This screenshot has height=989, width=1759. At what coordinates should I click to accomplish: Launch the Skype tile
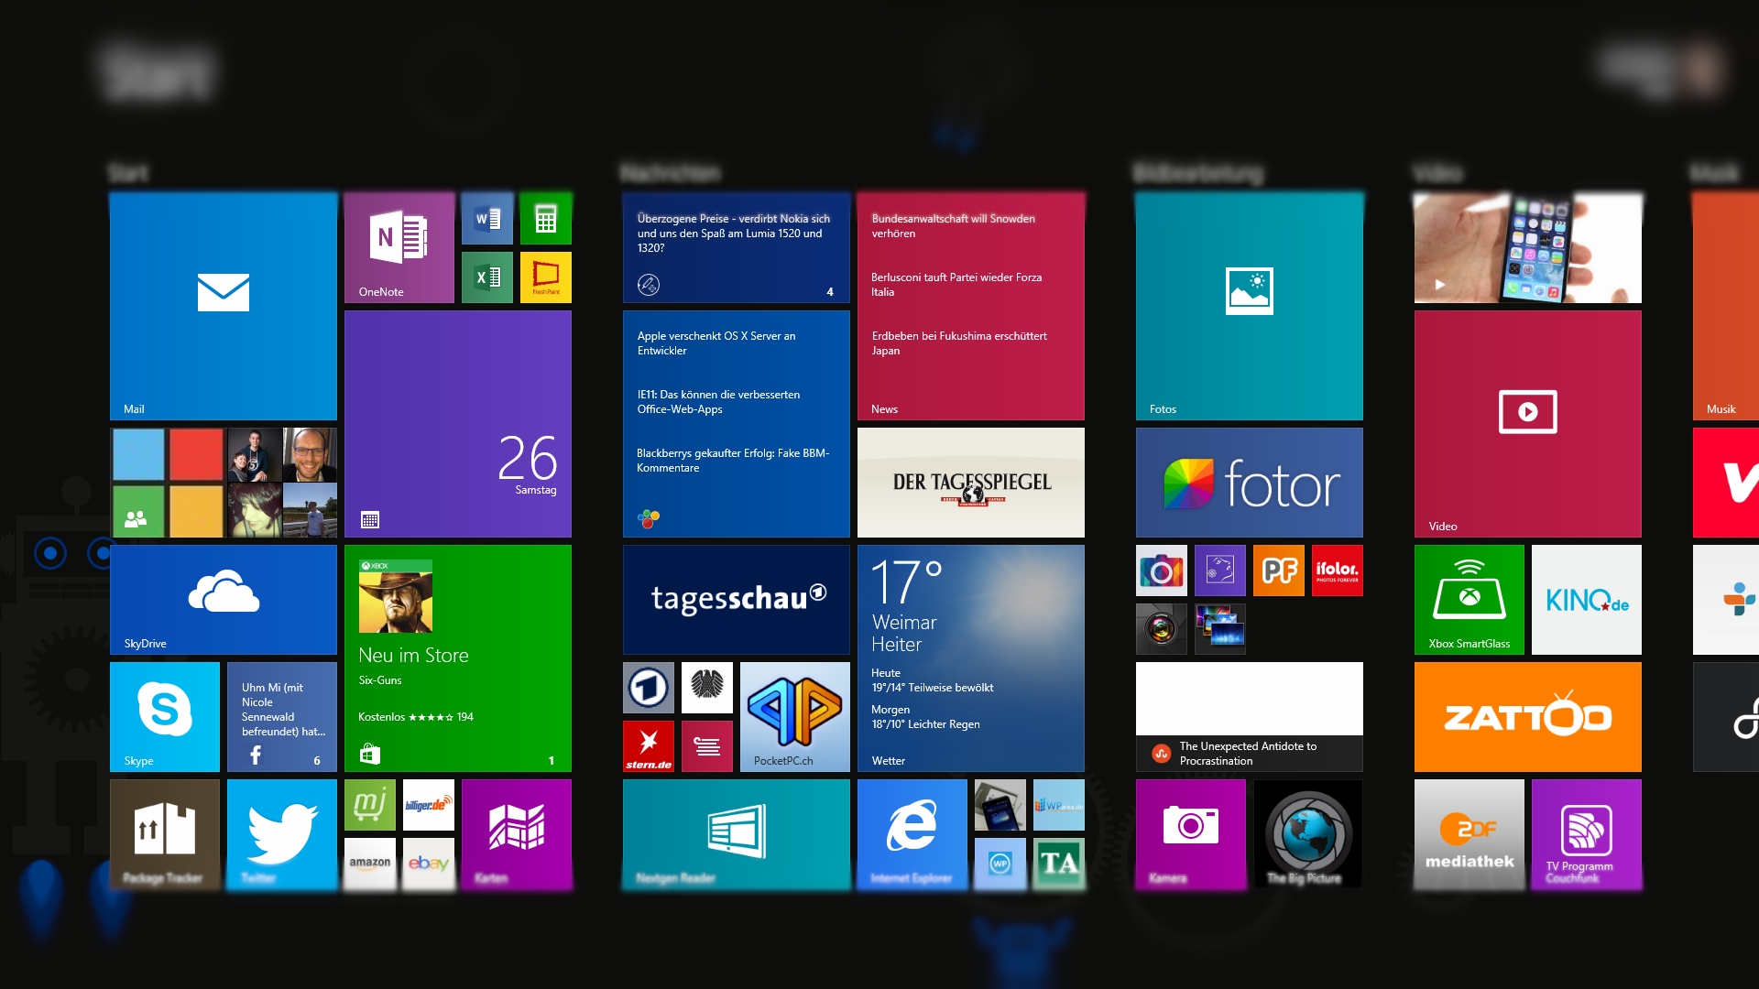(165, 717)
